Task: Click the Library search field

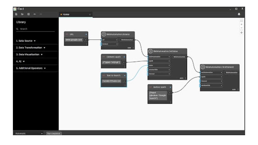Action: (36, 29)
